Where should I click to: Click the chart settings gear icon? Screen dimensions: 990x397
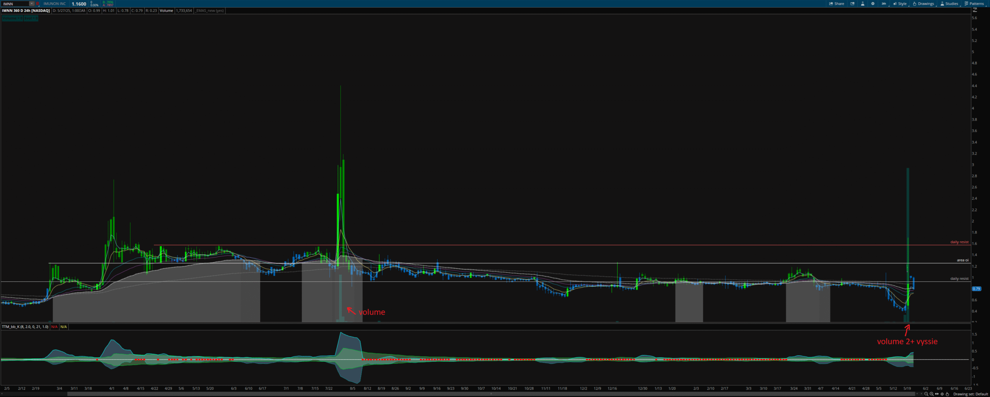873,3
